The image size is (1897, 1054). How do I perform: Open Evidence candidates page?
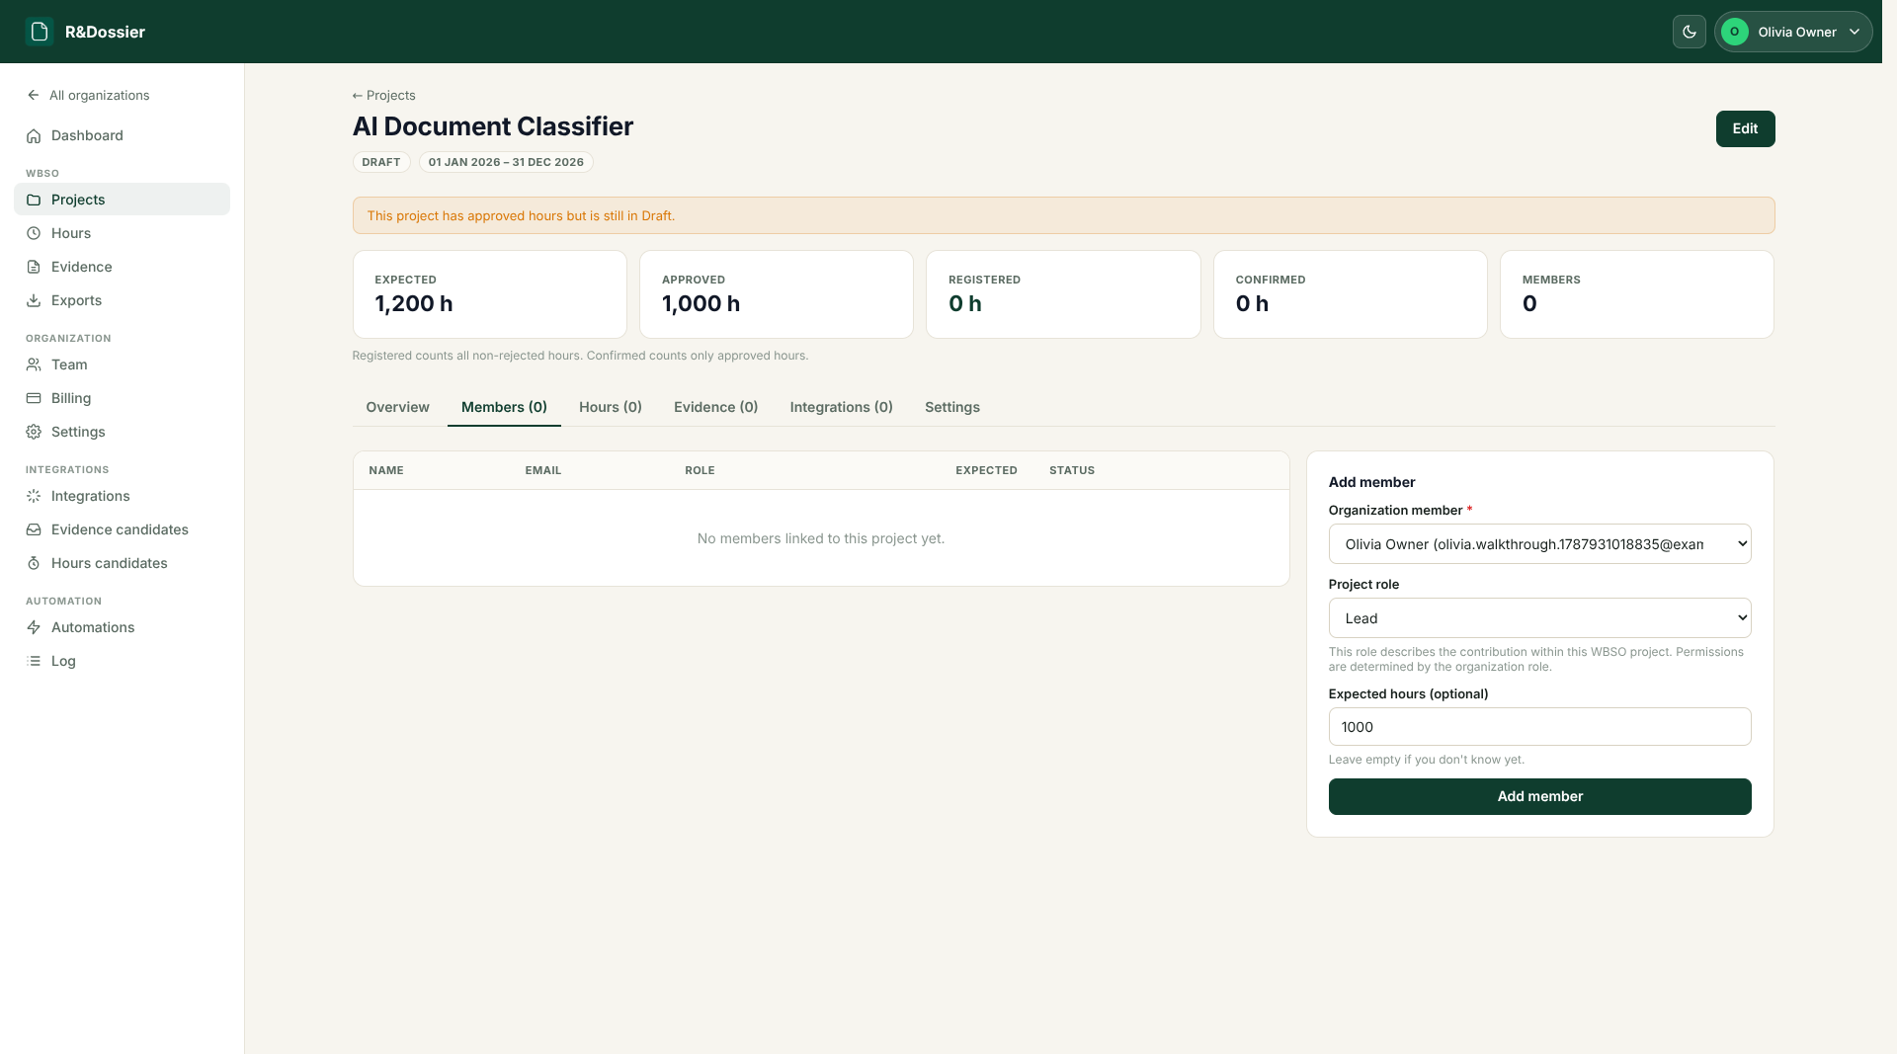click(x=122, y=529)
